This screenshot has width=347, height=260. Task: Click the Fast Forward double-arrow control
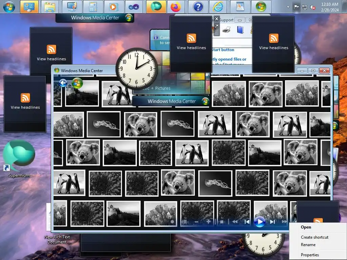pos(284,222)
